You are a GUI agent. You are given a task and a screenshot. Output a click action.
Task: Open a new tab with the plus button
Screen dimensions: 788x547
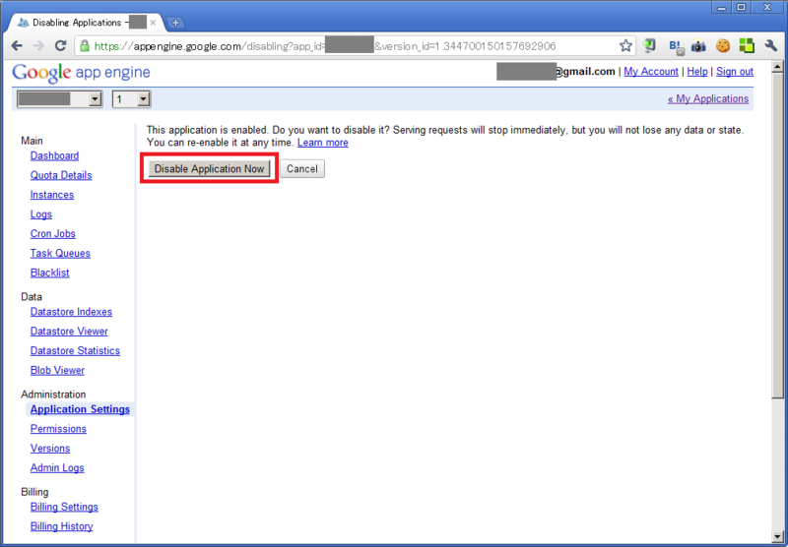click(x=175, y=23)
